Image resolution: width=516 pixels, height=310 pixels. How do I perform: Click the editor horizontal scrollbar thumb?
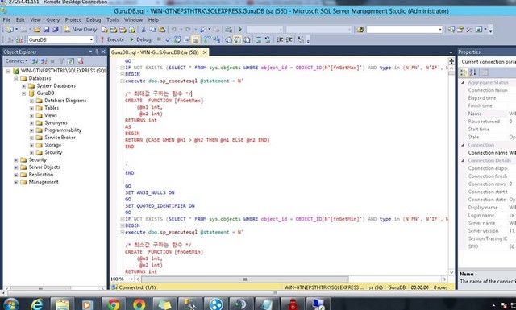click(x=245, y=279)
